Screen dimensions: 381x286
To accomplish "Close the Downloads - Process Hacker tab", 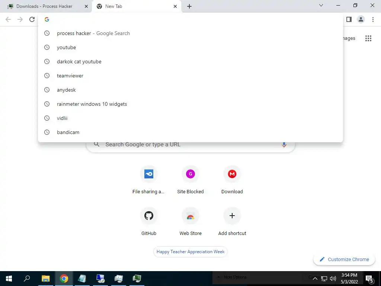I will [x=86, y=7].
